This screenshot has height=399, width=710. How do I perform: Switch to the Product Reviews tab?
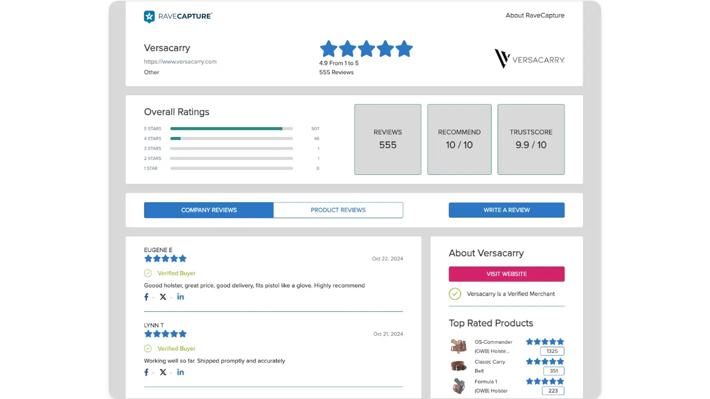[x=338, y=210]
